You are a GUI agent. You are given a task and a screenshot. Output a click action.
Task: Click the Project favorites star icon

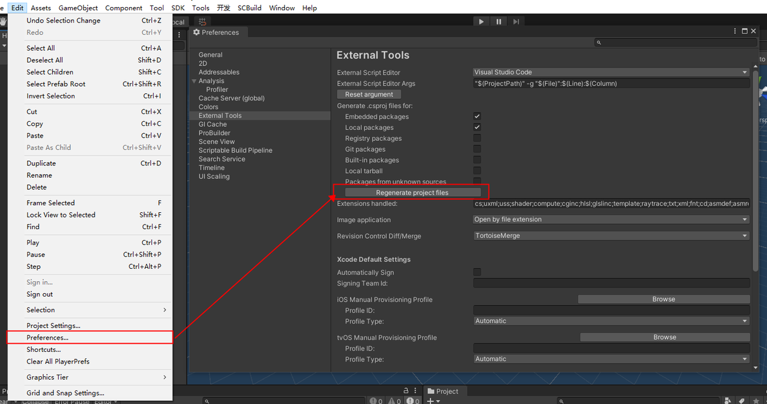(x=756, y=401)
